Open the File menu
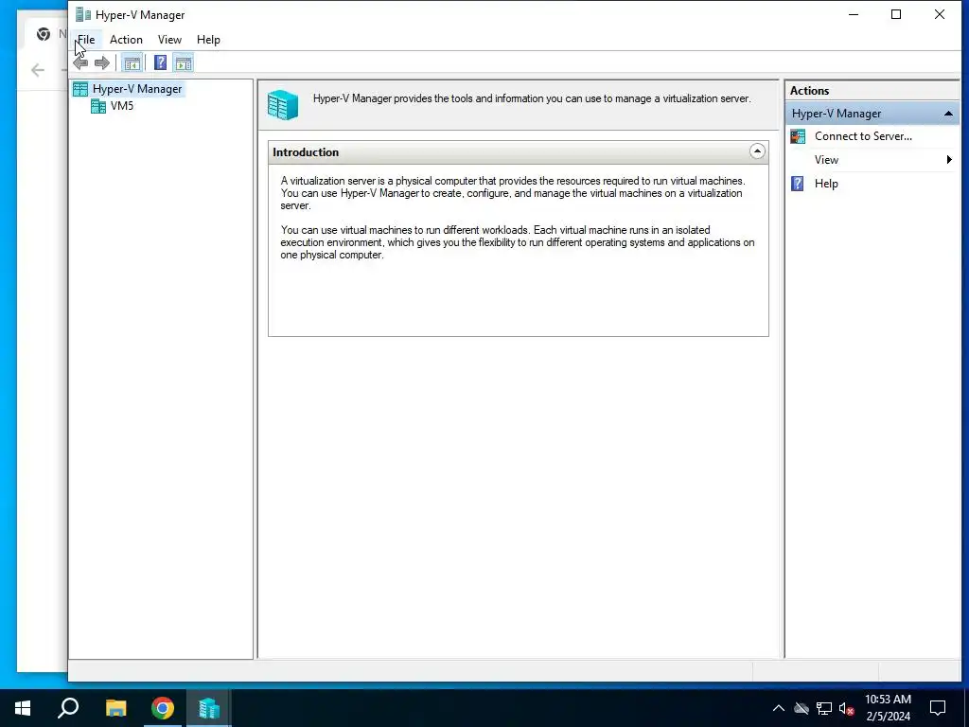969x727 pixels. (x=86, y=40)
